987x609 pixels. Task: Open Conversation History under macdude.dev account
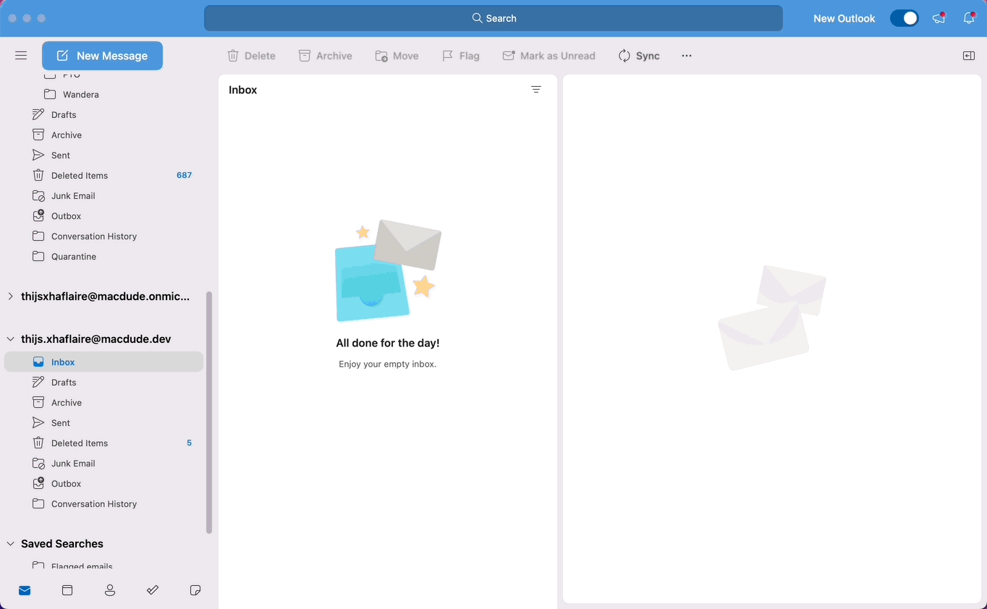[103, 504]
